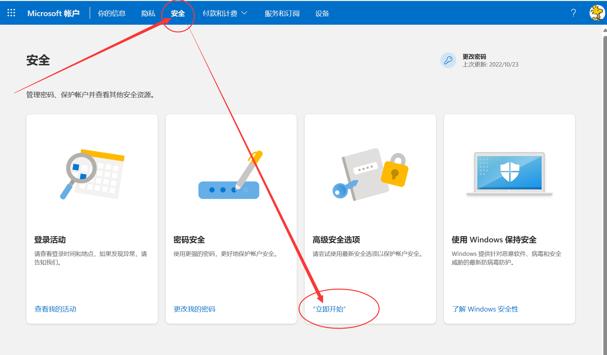Click the 使用 Windows 保持安全 heading

(494, 240)
